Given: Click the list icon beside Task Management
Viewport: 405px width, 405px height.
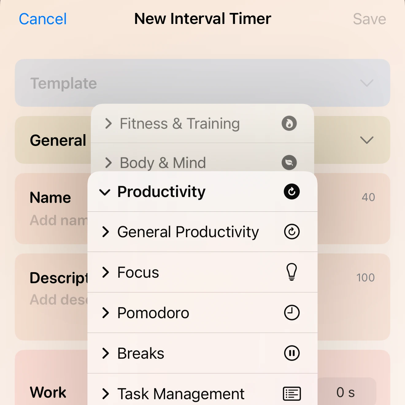Looking at the screenshot, I should click(291, 393).
